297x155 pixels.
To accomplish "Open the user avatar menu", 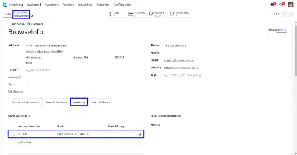I will click(291, 5).
